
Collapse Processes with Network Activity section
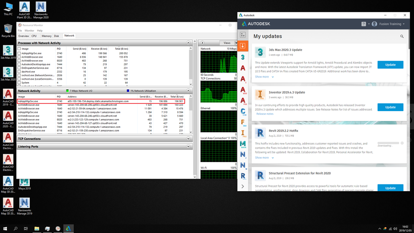tap(188, 43)
